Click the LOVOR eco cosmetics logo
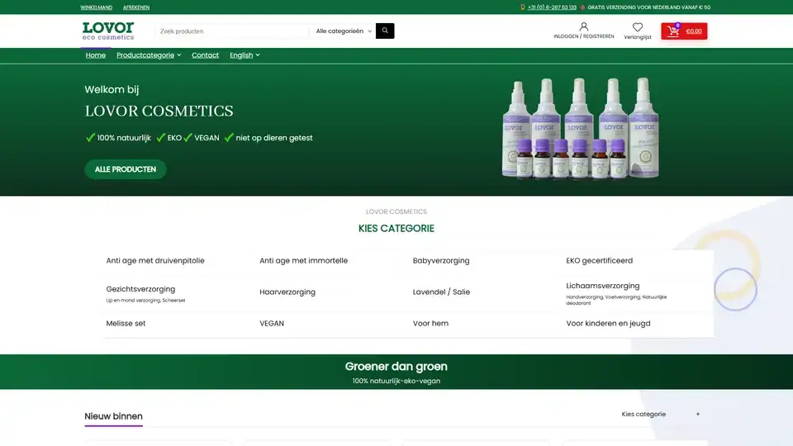Image resolution: width=793 pixels, height=446 pixels. [x=108, y=31]
